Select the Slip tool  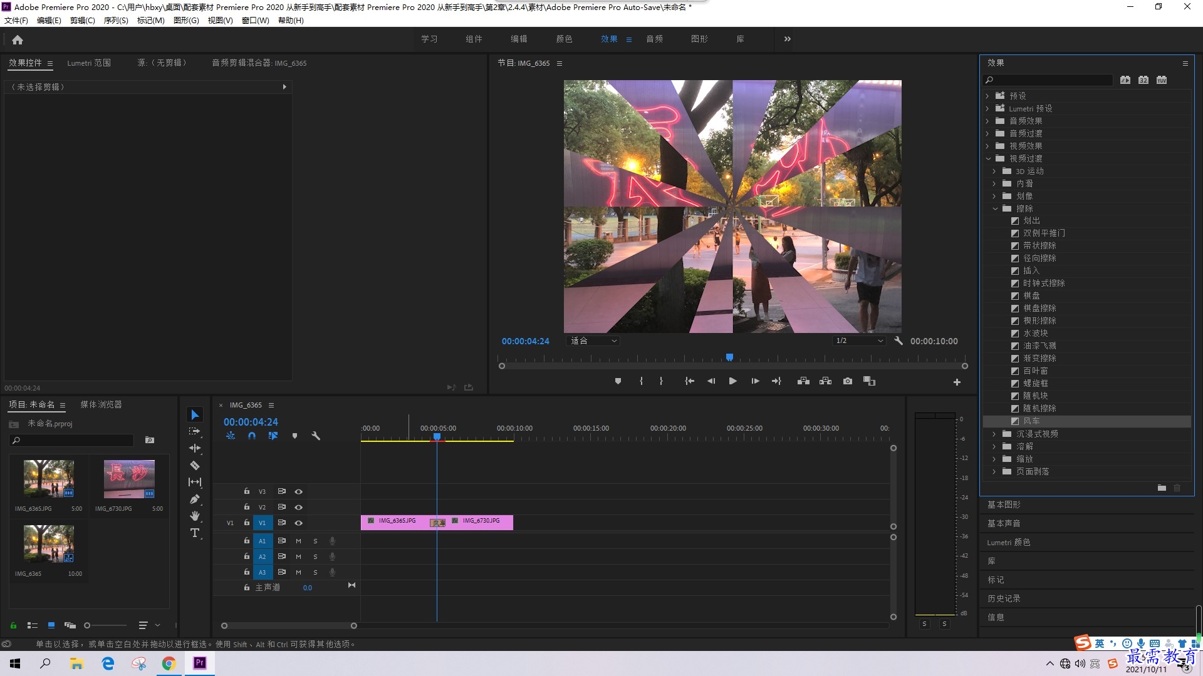[x=195, y=482]
